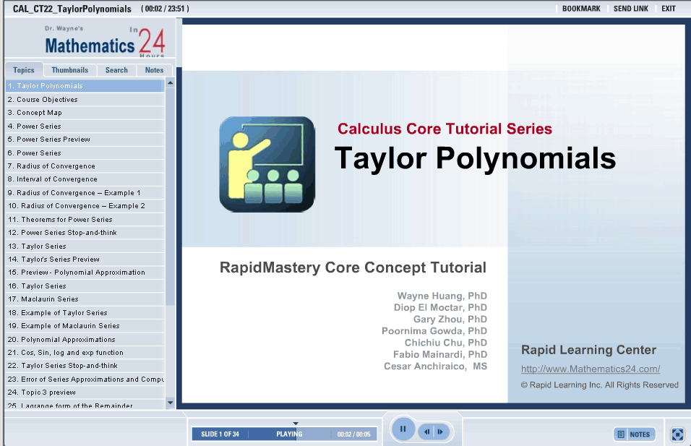Go to topic 16. Taylor Series

[x=85, y=286]
